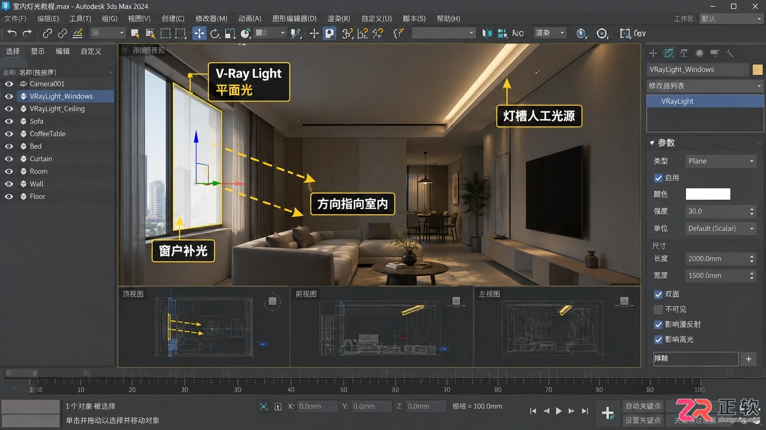Open the 单位 Default (Scalar) dropdown
Viewport: 766px width, 430px height.
coord(720,228)
